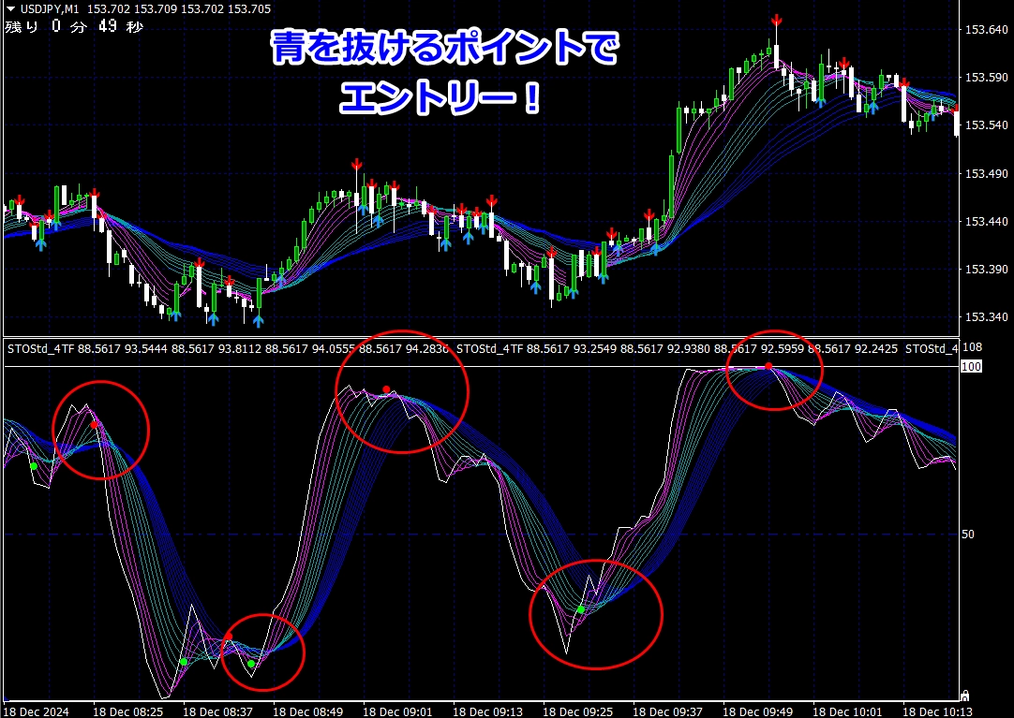Screen dimensions: 1014x718
Task: Select the green dot at the indicator's far left
Action: coord(33,465)
